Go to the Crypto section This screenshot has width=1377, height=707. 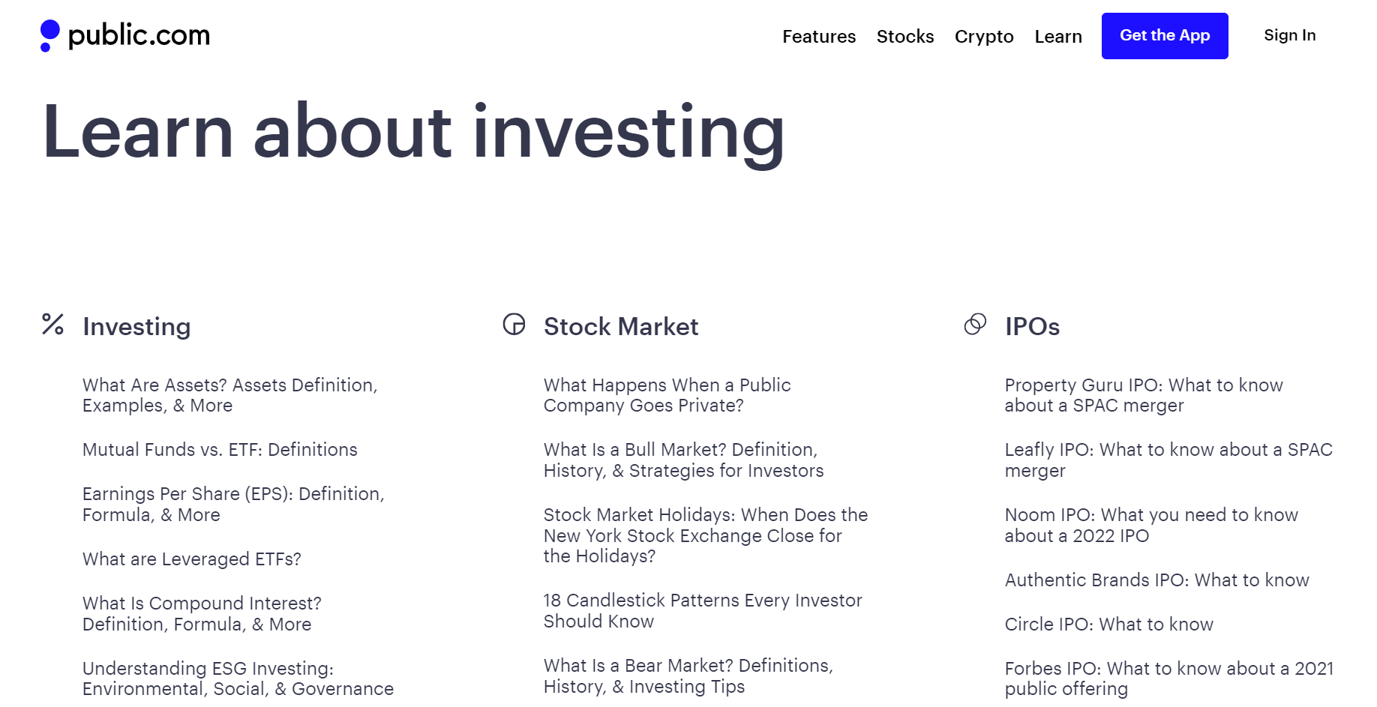(983, 37)
